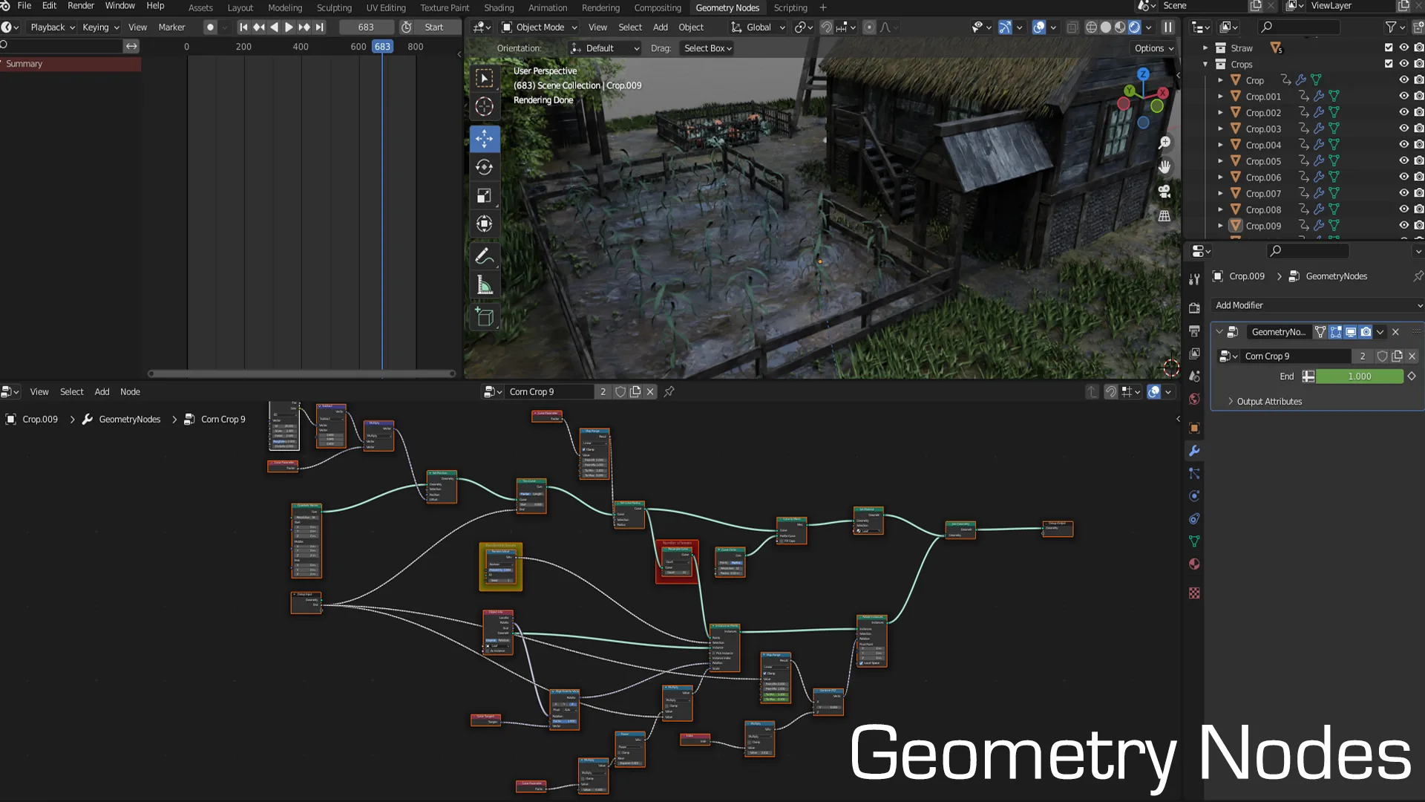Expand the Output Attributes section
The height and width of the screenshot is (802, 1425).
1268,401
